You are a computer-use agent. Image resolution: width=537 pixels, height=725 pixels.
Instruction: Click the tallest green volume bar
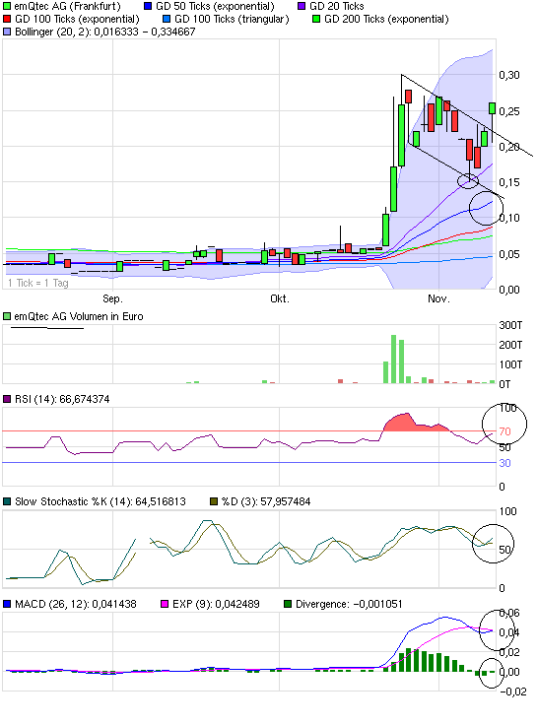pyautogui.click(x=393, y=360)
